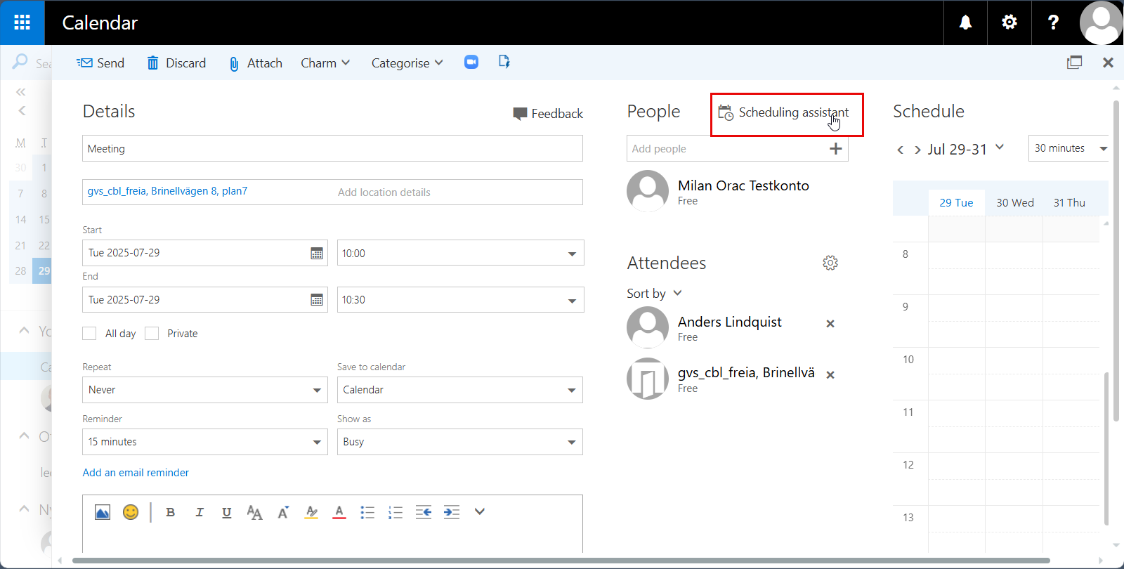Open the End date calendar picker
Screen dimensions: 1124x569
pyautogui.click(x=317, y=300)
